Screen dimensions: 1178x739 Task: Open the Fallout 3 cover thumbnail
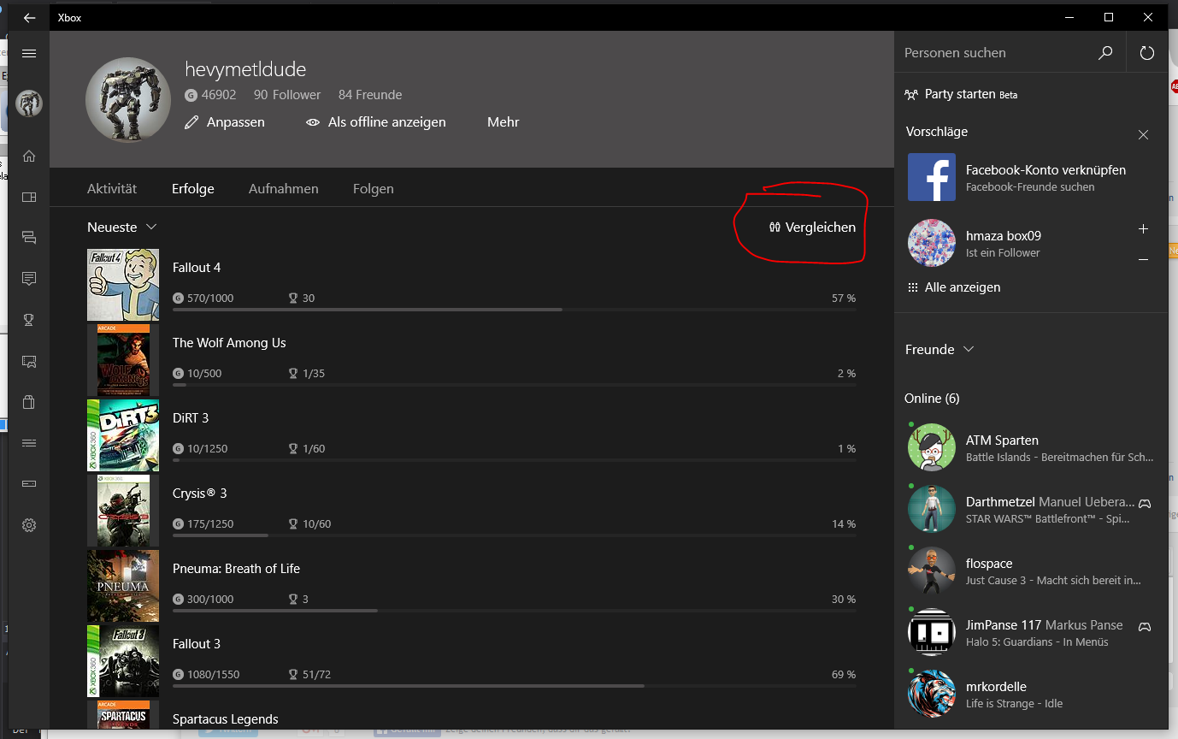(x=123, y=661)
